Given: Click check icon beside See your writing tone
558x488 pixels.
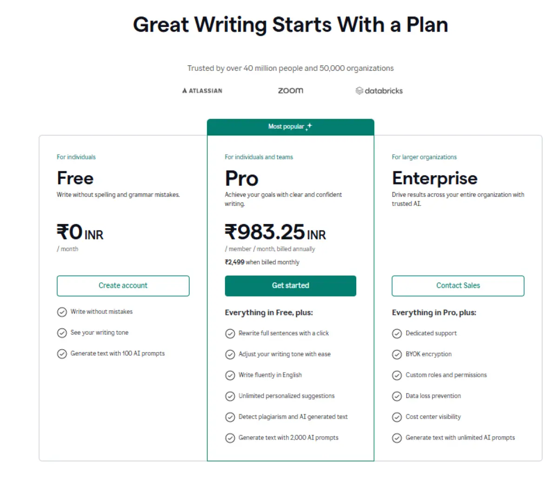Looking at the screenshot, I should [62, 333].
